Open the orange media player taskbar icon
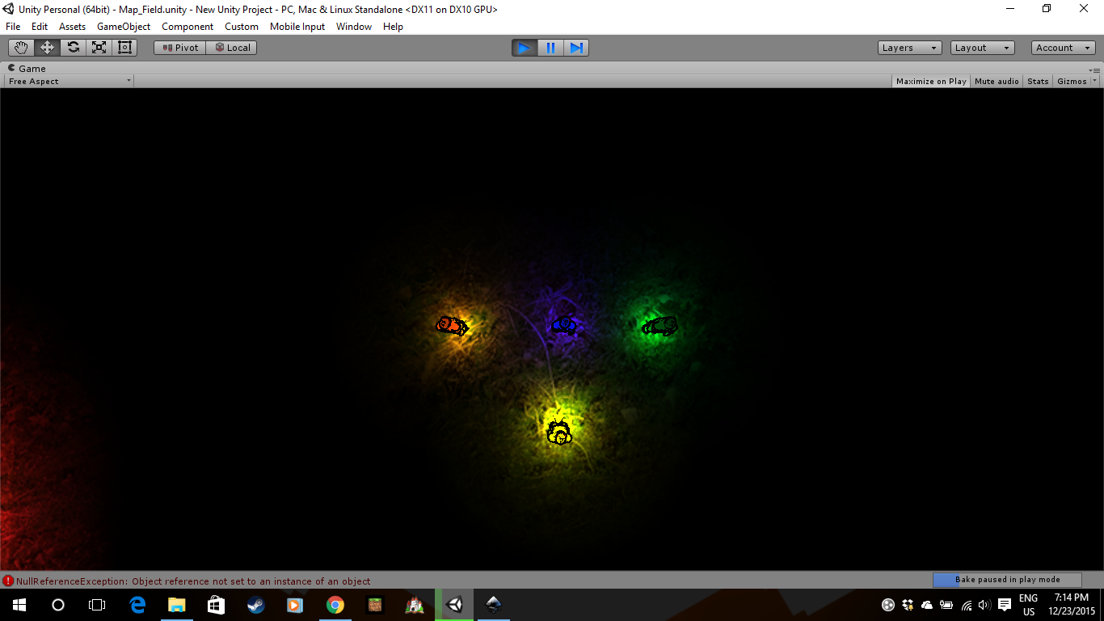This screenshot has height=621, width=1104. tap(295, 605)
